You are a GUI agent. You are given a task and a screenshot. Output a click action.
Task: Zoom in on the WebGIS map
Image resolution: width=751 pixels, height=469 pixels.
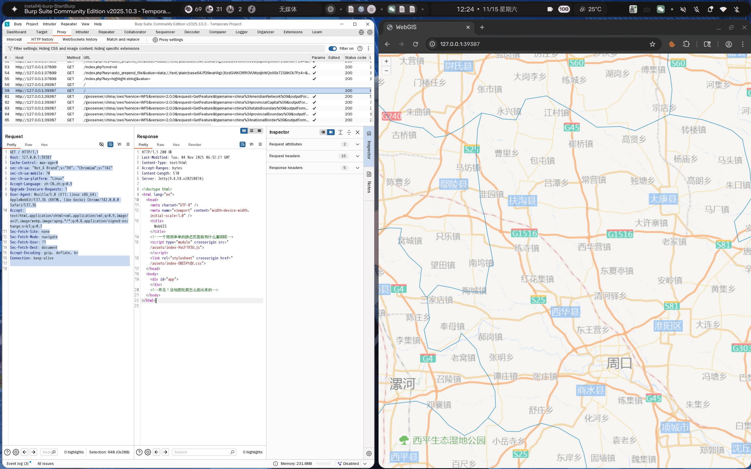(386, 61)
